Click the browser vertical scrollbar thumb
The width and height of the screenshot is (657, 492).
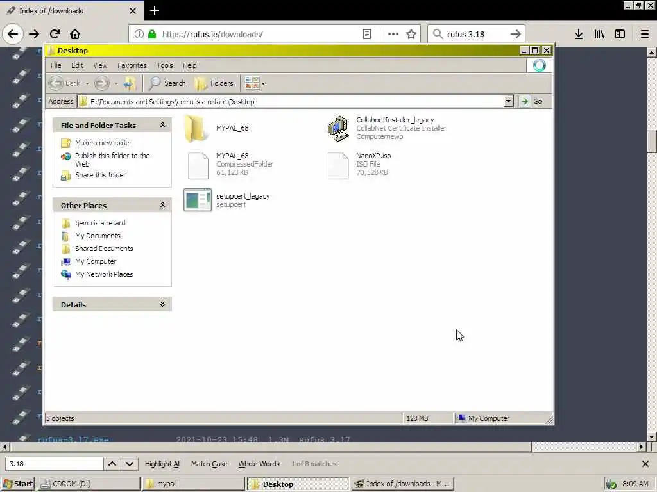pos(652,142)
